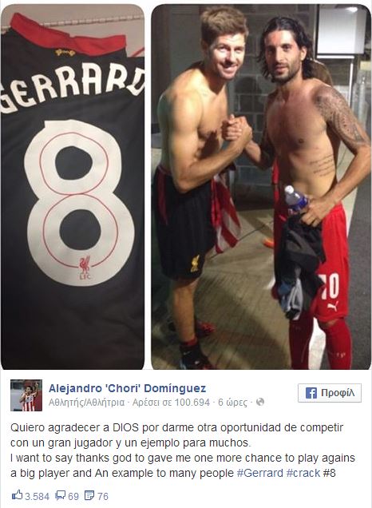Open the #crack hashtag
This screenshot has height=508, width=372.
(303, 473)
